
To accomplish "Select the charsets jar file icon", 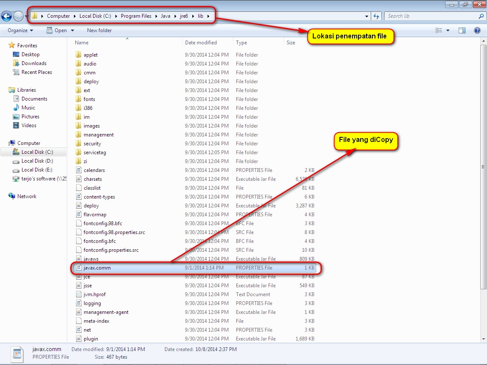I will 79,179.
